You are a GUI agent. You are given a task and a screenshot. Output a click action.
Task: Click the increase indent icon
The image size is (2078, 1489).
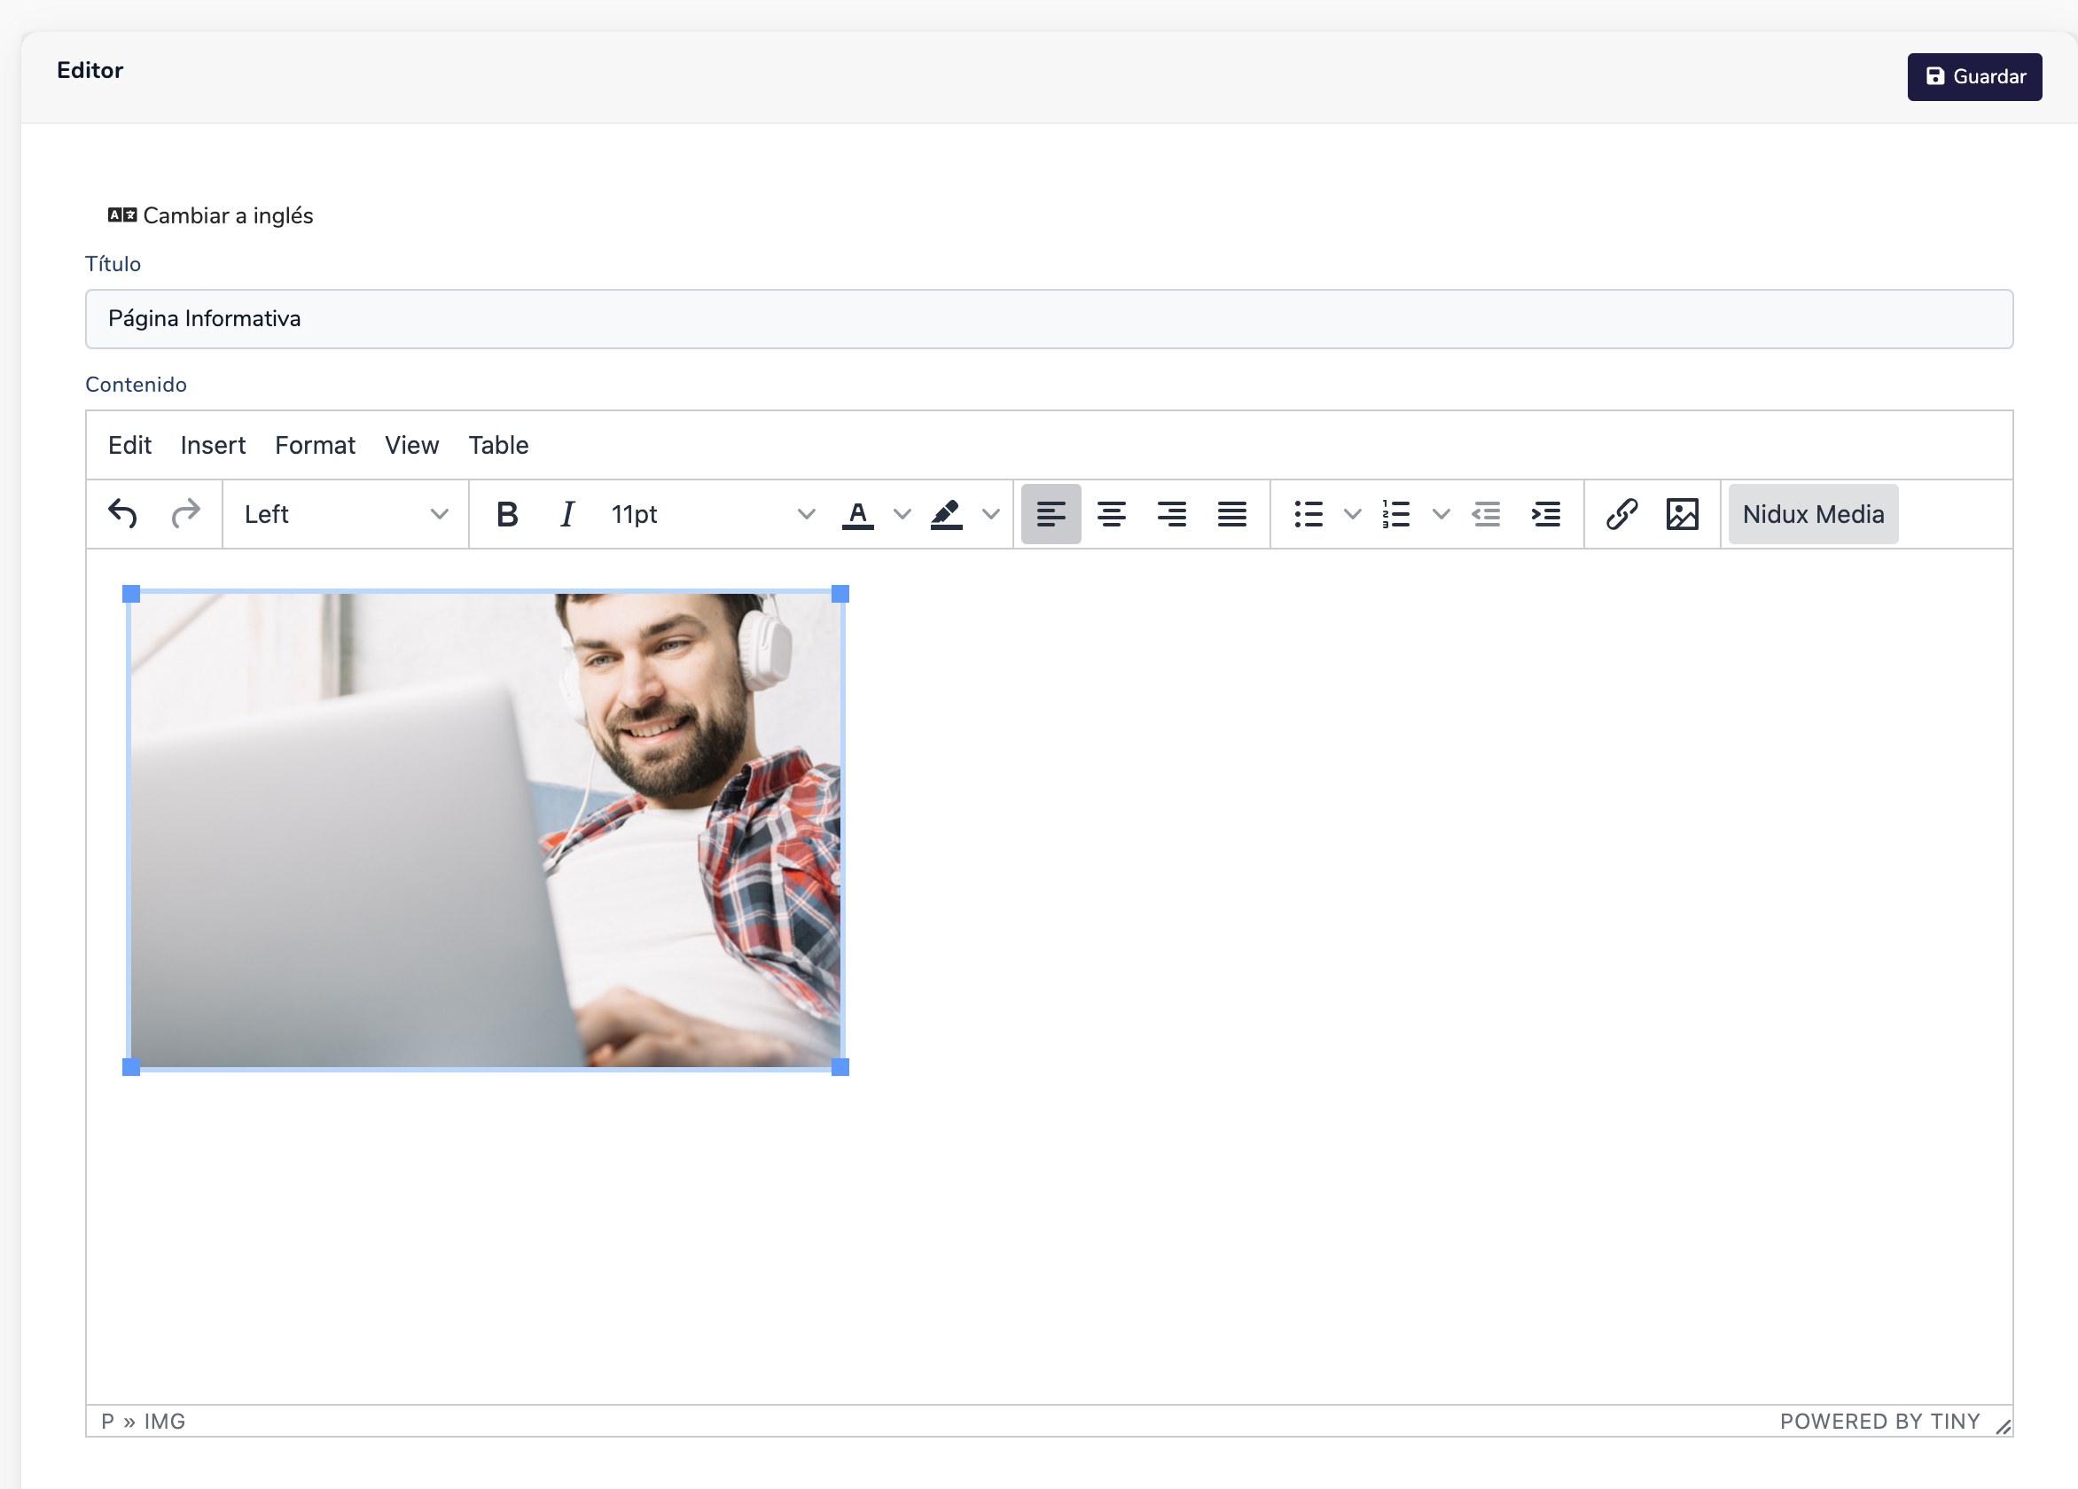coord(1546,514)
